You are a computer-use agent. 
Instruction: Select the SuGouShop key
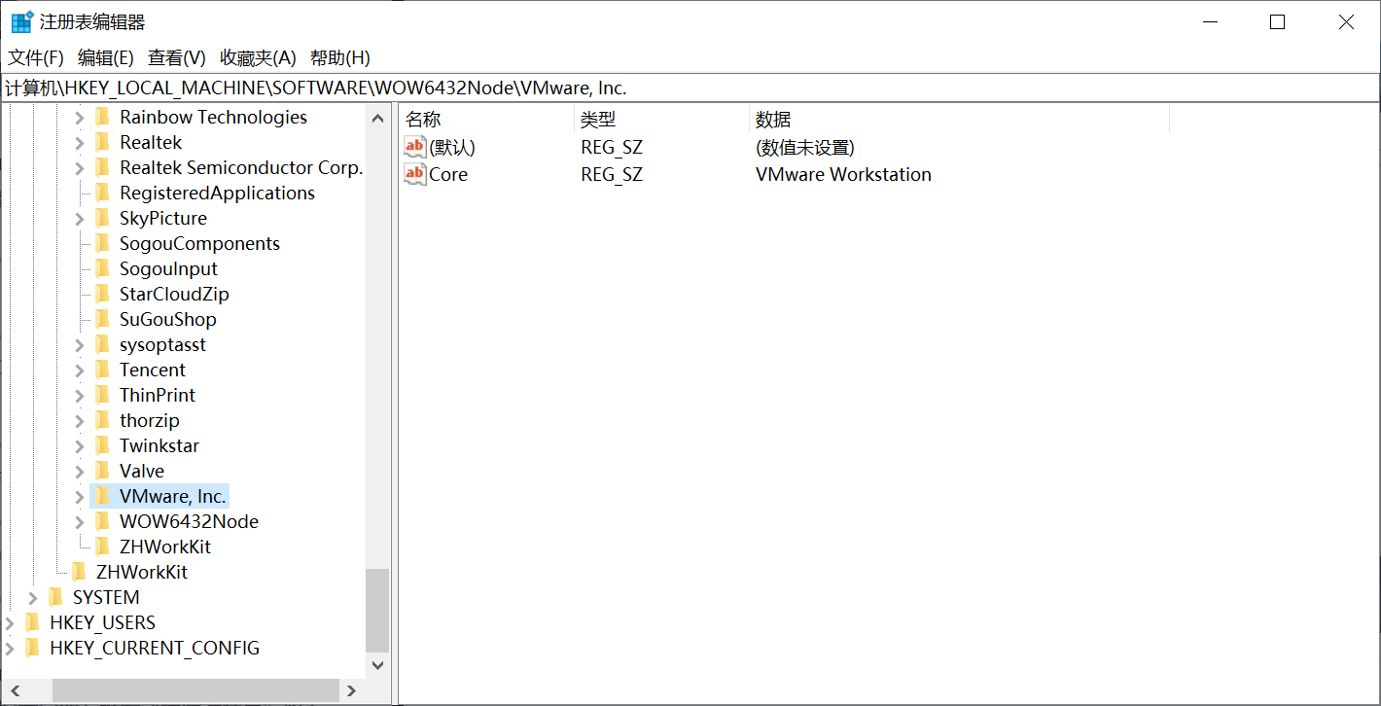168,319
